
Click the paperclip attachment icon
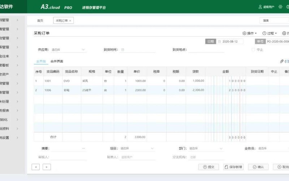(282, 61)
